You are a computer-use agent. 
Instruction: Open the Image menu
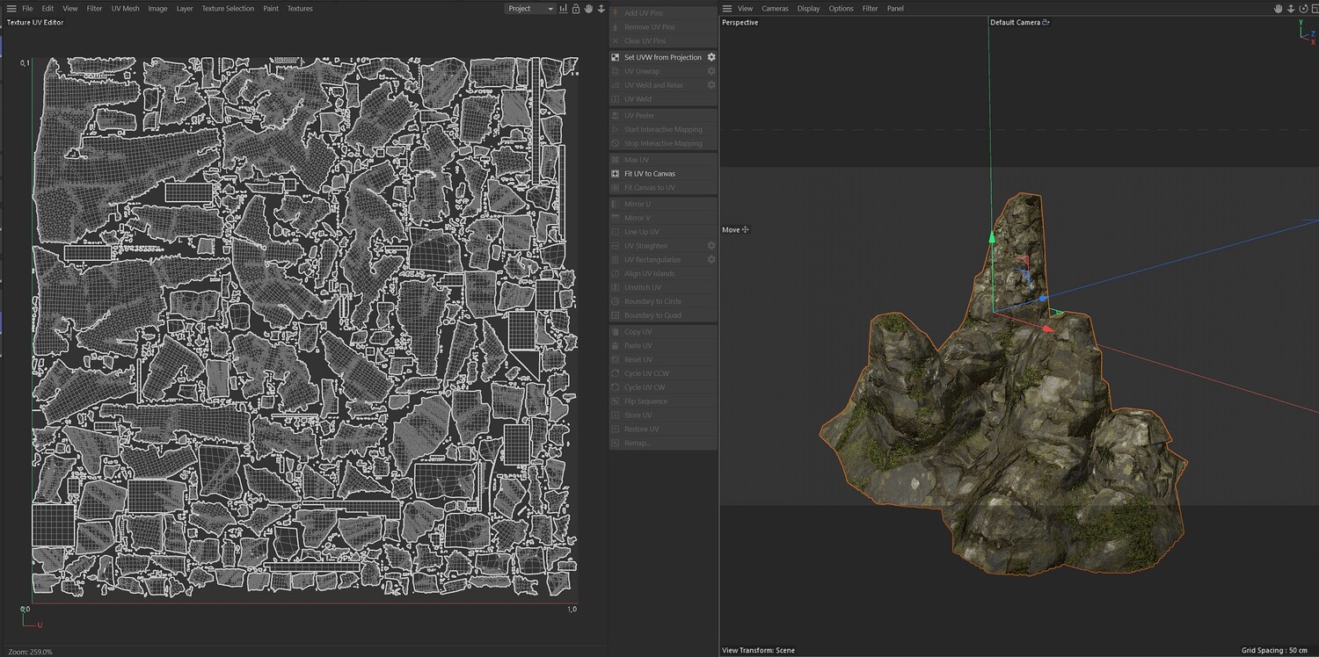(157, 9)
